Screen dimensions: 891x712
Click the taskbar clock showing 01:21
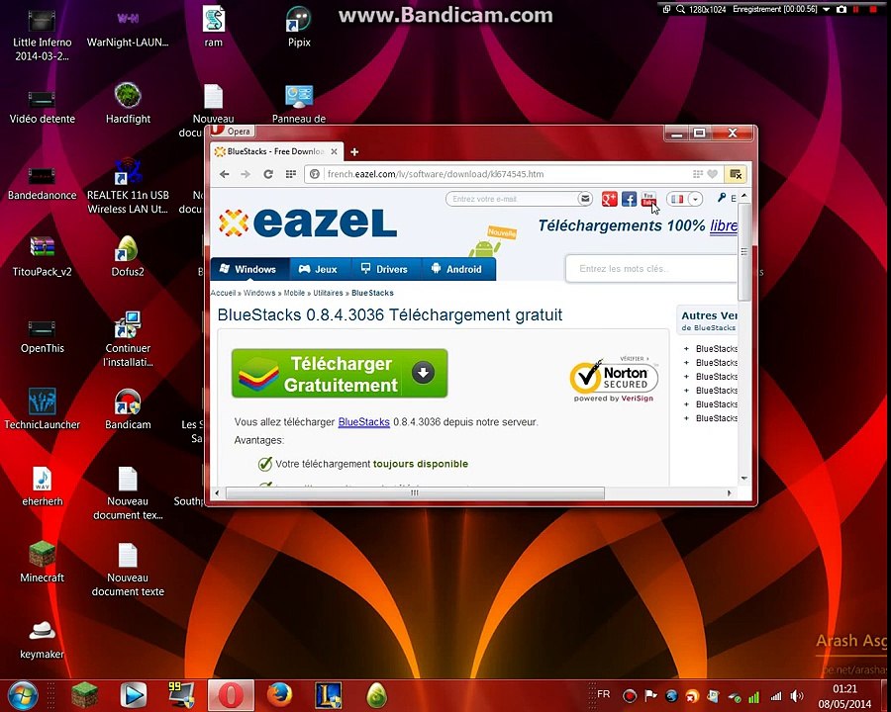point(844,688)
